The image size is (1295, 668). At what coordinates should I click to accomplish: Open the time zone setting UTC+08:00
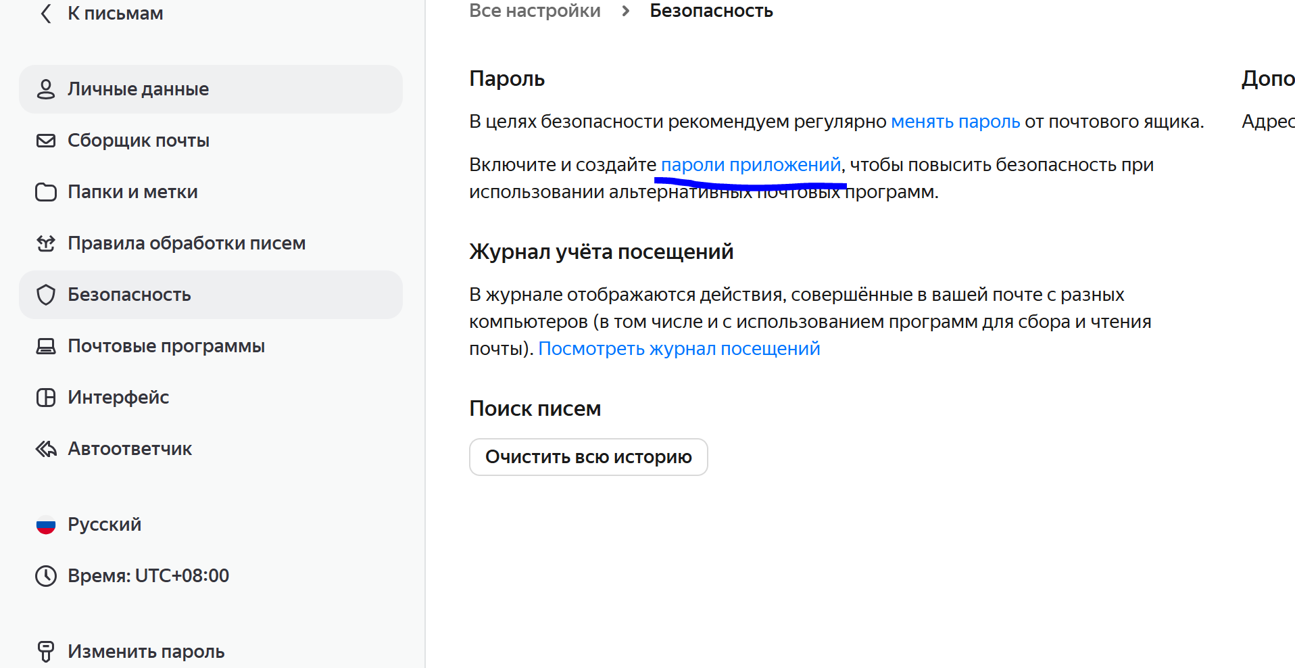148,576
